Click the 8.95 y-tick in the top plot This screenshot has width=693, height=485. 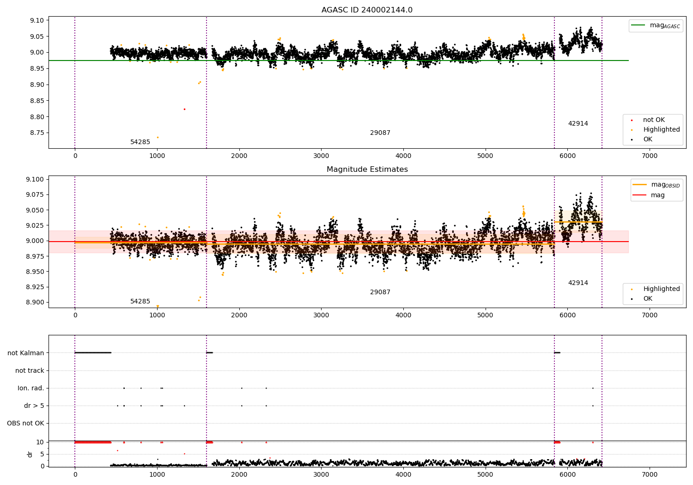pos(37,69)
